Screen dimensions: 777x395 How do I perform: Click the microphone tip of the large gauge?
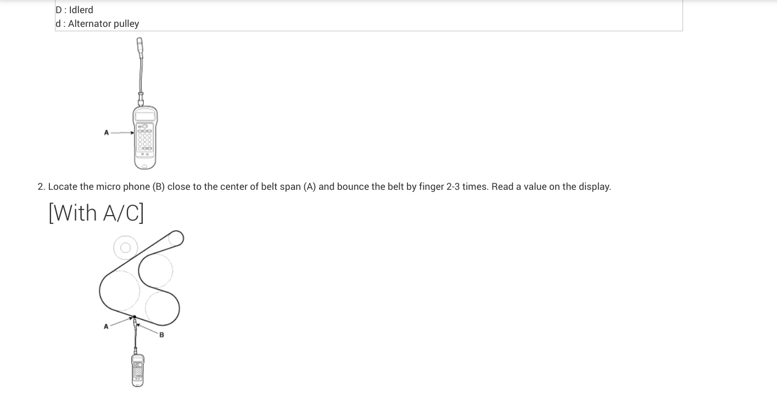click(139, 43)
